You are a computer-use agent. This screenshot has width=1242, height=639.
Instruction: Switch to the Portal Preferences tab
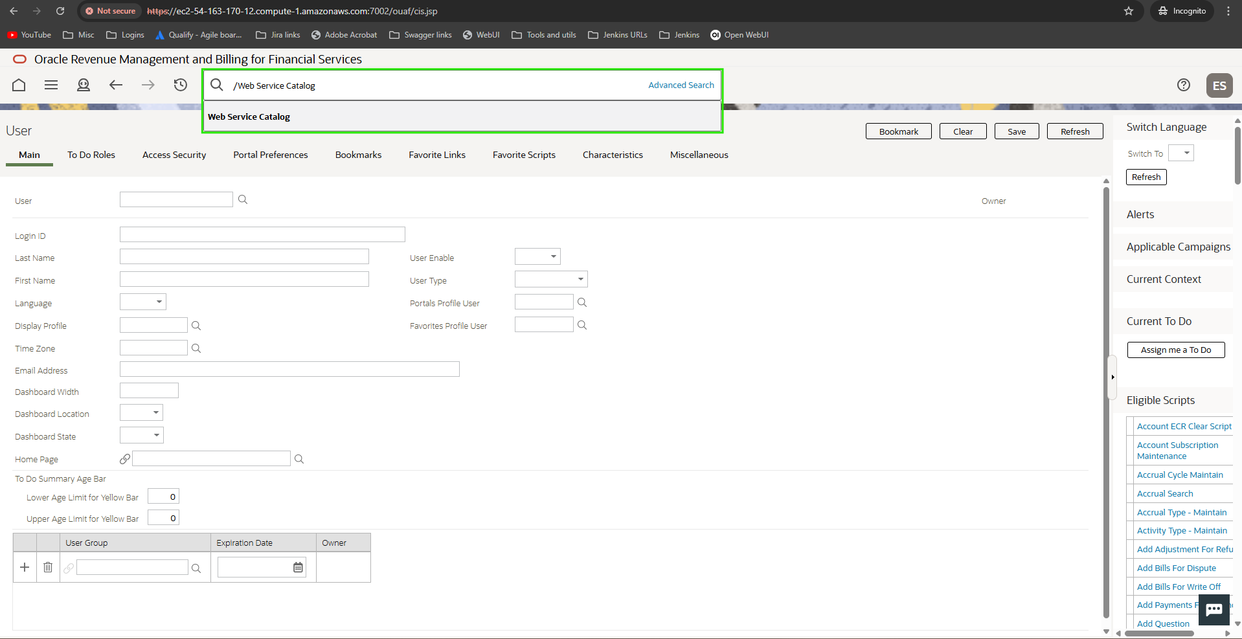[270, 155]
